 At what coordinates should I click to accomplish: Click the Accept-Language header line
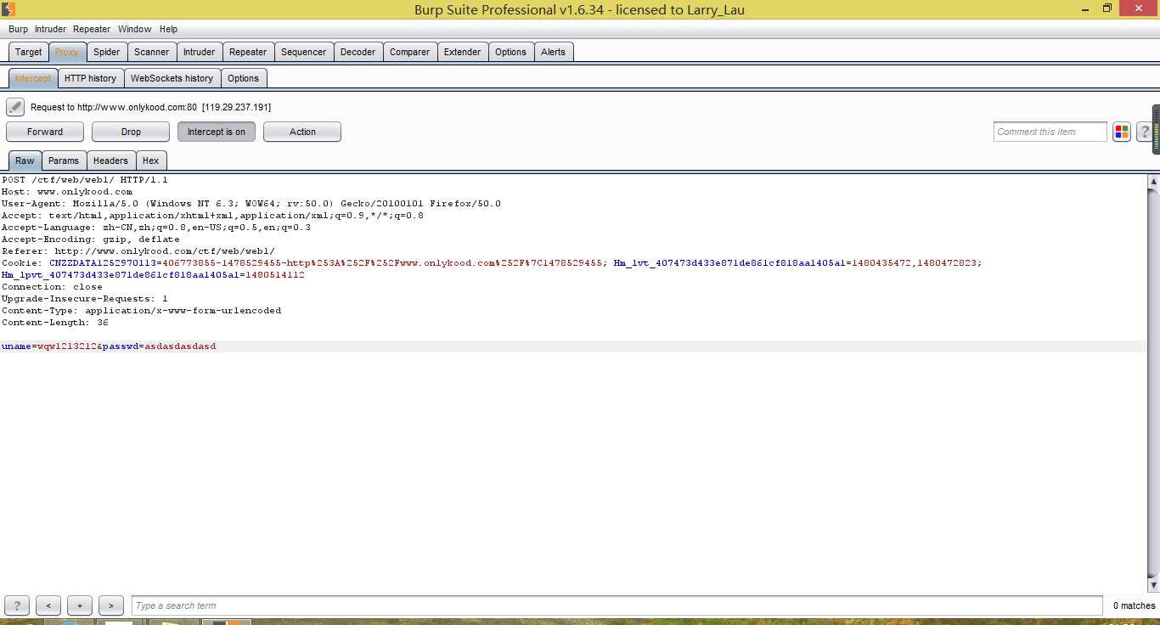tap(156, 228)
